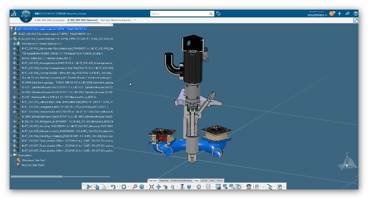This screenshot has width=368, height=199.
Task: Switch to the View toolbar tab
Action: pos(196,181)
